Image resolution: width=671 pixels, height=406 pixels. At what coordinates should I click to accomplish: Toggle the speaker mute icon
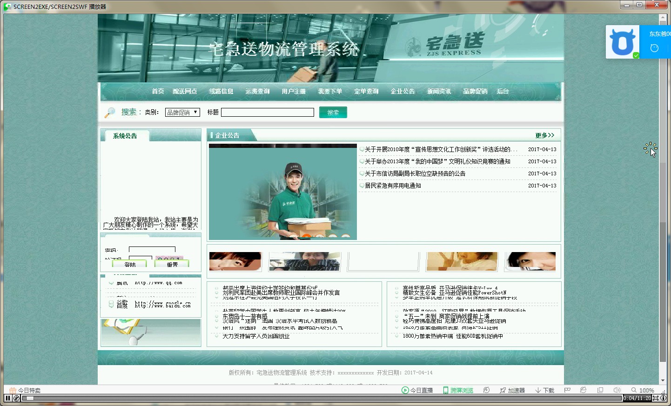(x=617, y=390)
